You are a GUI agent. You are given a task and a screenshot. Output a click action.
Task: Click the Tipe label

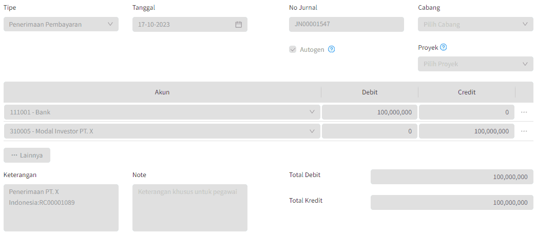pyautogui.click(x=10, y=8)
